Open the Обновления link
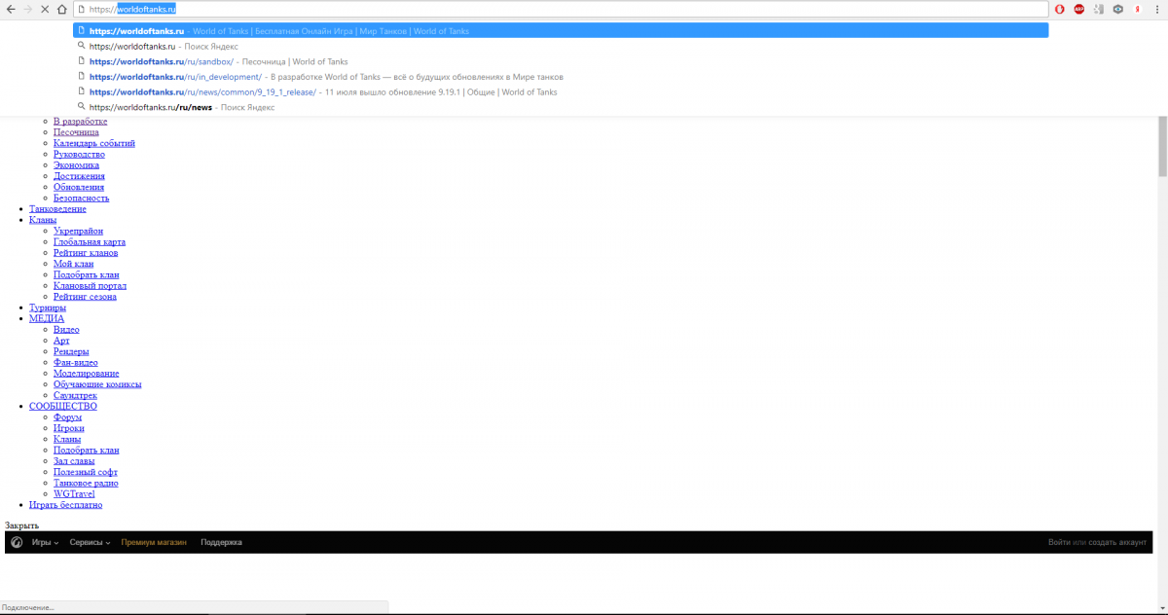This screenshot has width=1168, height=615. pyautogui.click(x=79, y=187)
